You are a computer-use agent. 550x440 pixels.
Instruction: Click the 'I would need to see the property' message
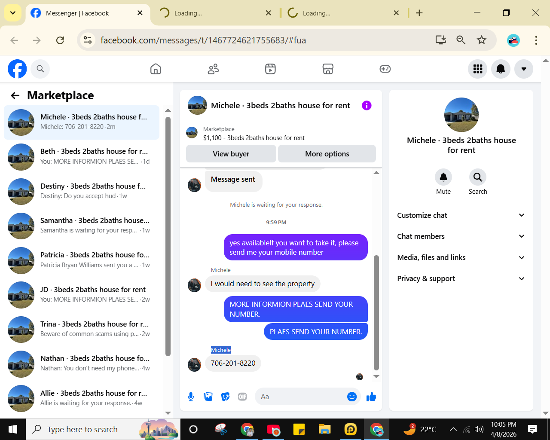263,284
